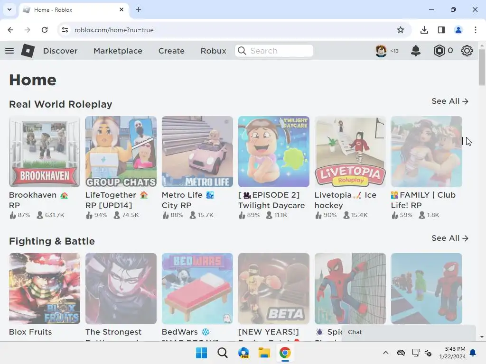Open the notifications bell in Roblox header
Viewport: 486px width, 364px height.
tap(416, 51)
